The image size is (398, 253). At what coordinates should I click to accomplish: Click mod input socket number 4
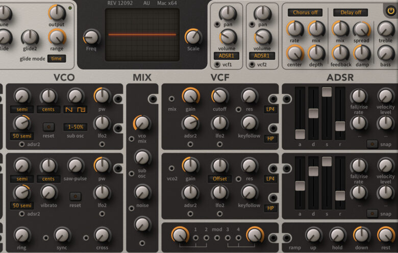pos(238,238)
